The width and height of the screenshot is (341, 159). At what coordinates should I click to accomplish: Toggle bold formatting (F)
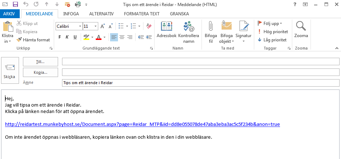60,37
